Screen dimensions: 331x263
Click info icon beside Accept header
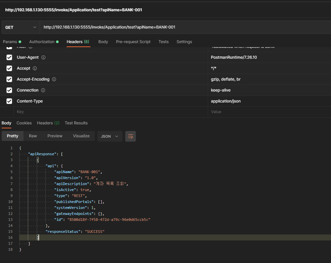point(35,68)
